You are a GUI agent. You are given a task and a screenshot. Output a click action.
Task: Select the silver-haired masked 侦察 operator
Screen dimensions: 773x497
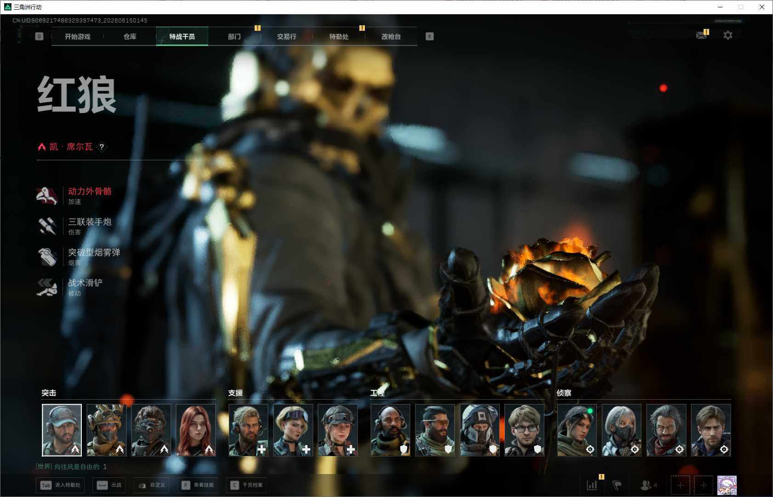[x=621, y=430]
